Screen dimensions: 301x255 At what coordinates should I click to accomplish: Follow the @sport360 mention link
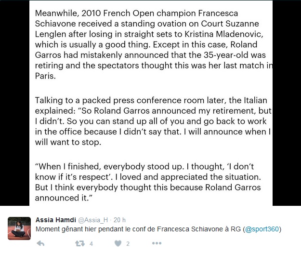pyautogui.click(x=262, y=229)
